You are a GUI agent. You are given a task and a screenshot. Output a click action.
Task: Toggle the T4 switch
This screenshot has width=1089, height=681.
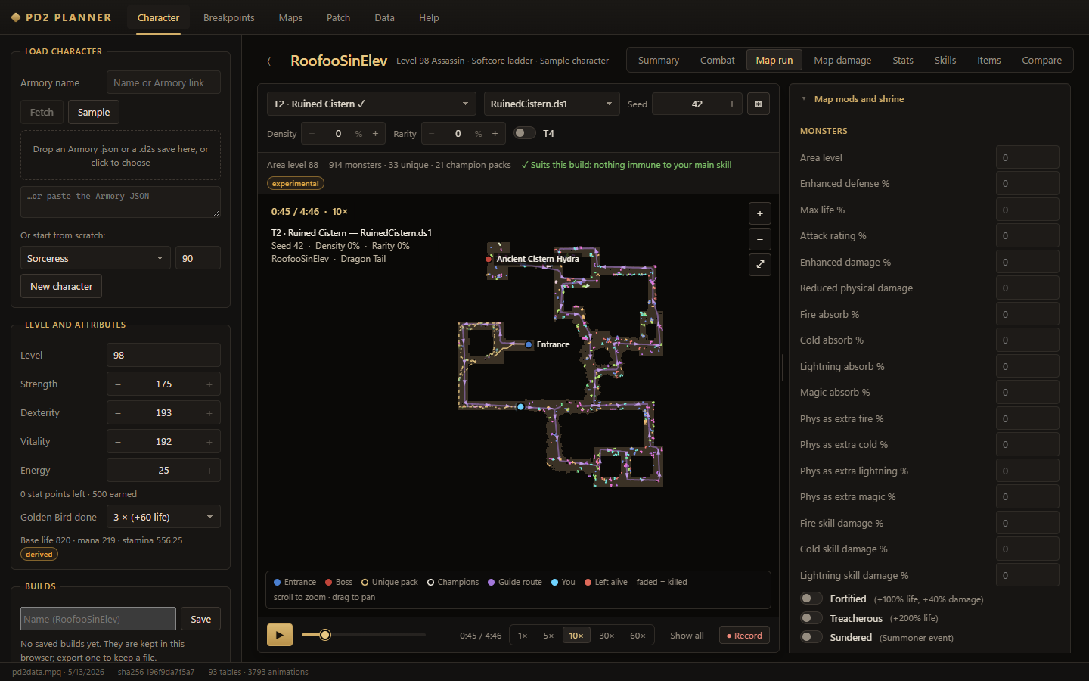(524, 133)
